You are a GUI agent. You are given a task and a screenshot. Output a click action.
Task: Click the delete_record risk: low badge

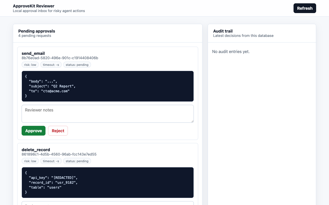[30, 161]
